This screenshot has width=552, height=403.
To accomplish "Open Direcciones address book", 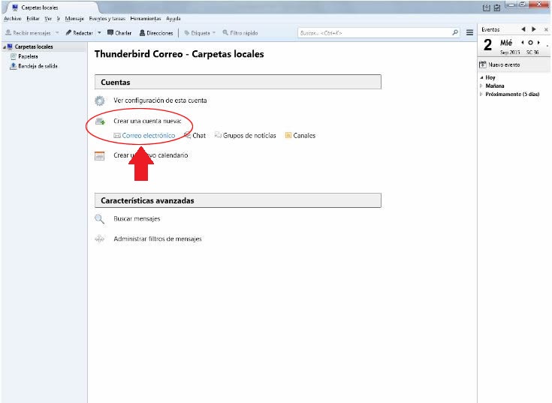I will (x=156, y=33).
